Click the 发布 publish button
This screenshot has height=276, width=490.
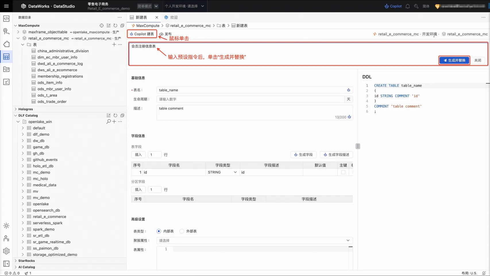tap(165, 34)
